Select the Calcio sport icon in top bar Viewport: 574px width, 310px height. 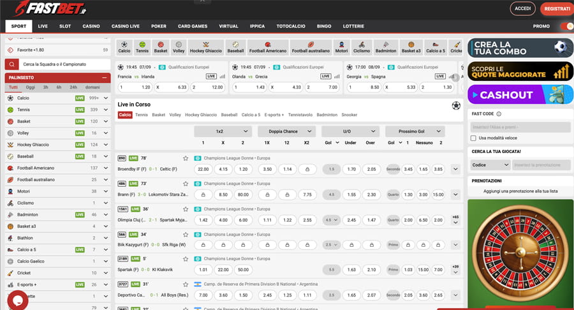tap(124, 48)
